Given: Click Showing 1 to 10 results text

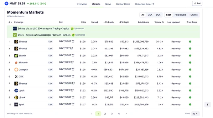Looking at the screenshot, I should (x=20, y=114).
